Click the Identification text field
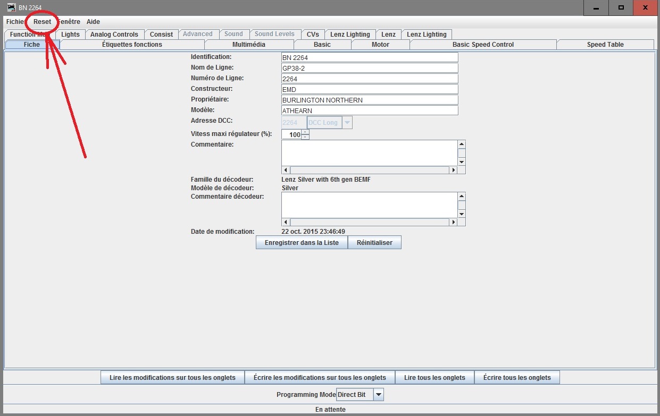 [370, 57]
